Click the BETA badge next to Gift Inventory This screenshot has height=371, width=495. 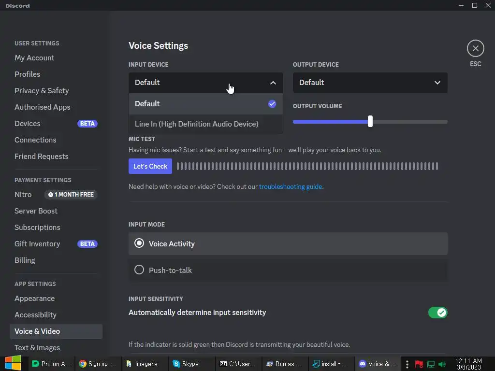87,244
